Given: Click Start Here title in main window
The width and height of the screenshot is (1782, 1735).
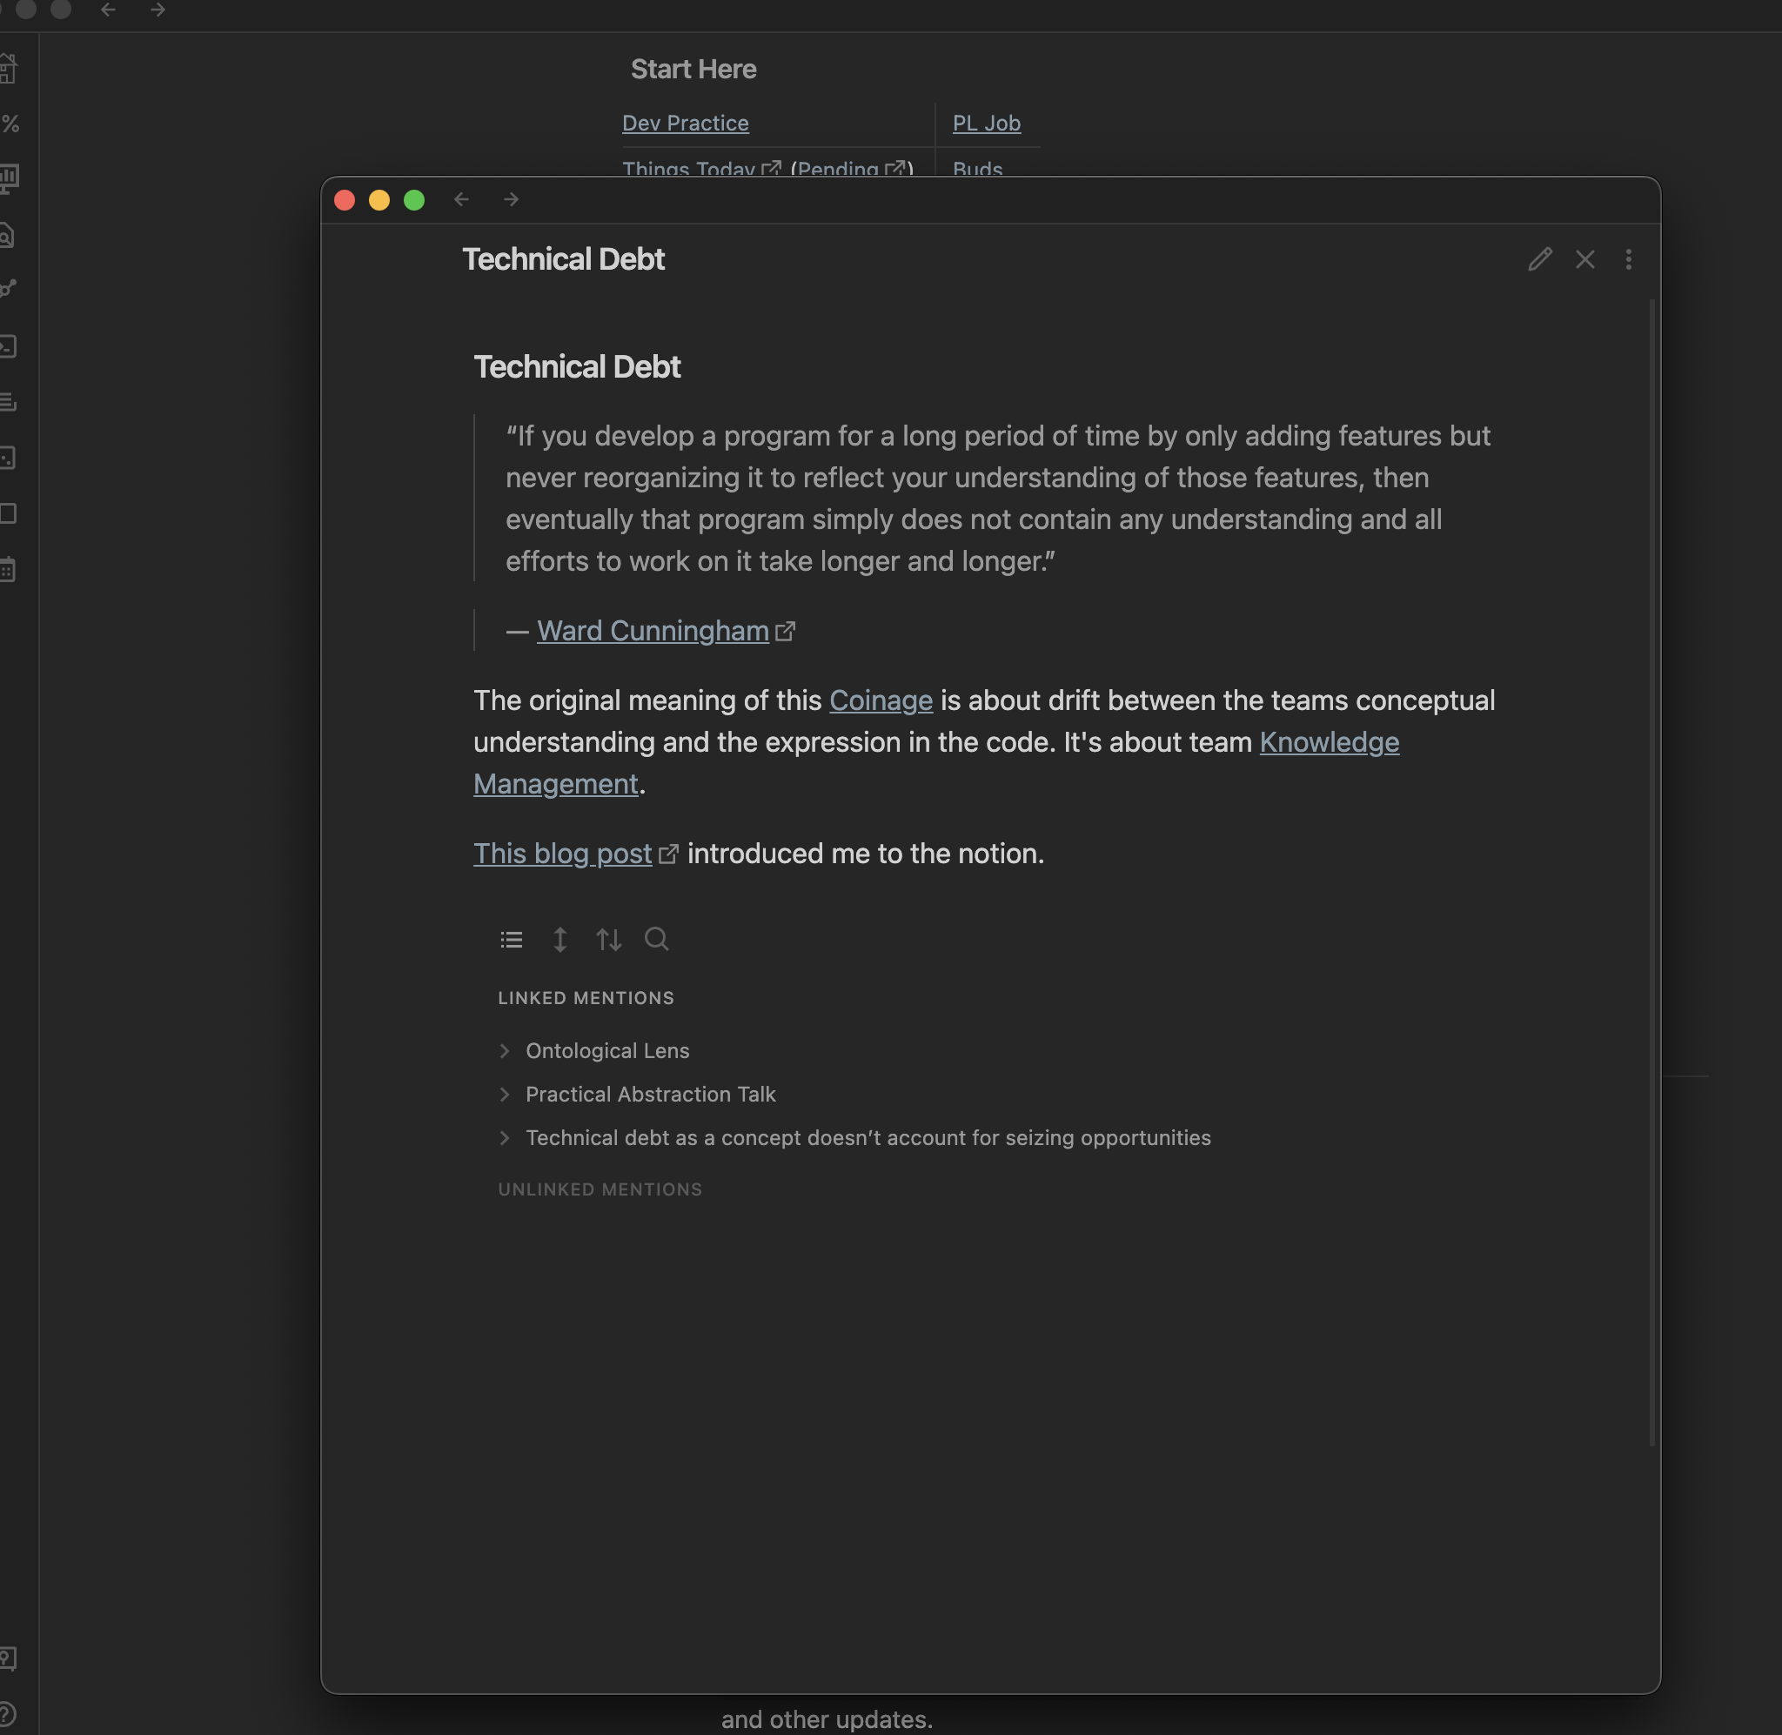Looking at the screenshot, I should pyautogui.click(x=693, y=70).
